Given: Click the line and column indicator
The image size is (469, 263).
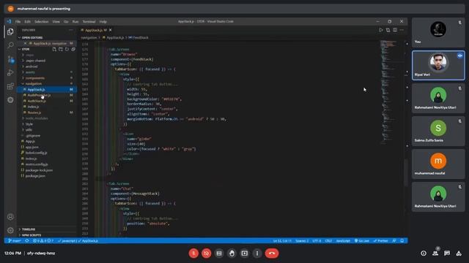Looking at the screenshot, I should [282, 241].
